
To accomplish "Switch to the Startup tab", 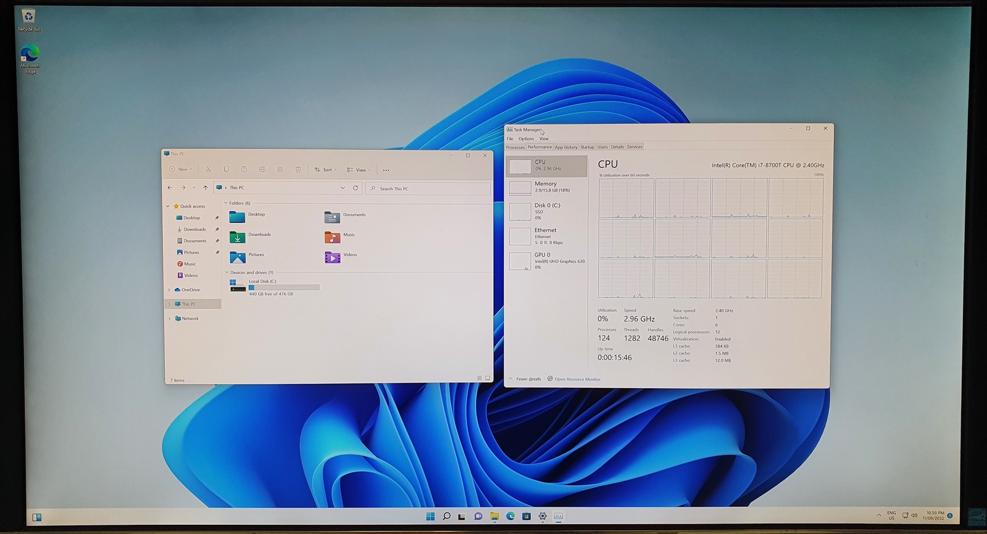I will click(x=587, y=147).
